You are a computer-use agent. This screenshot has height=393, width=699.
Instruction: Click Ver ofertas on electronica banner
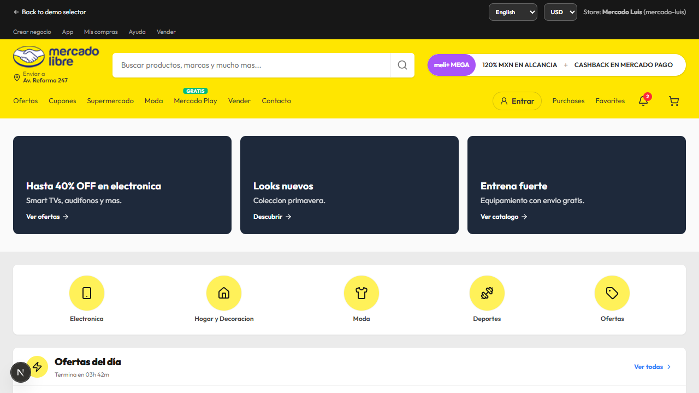pos(48,217)
